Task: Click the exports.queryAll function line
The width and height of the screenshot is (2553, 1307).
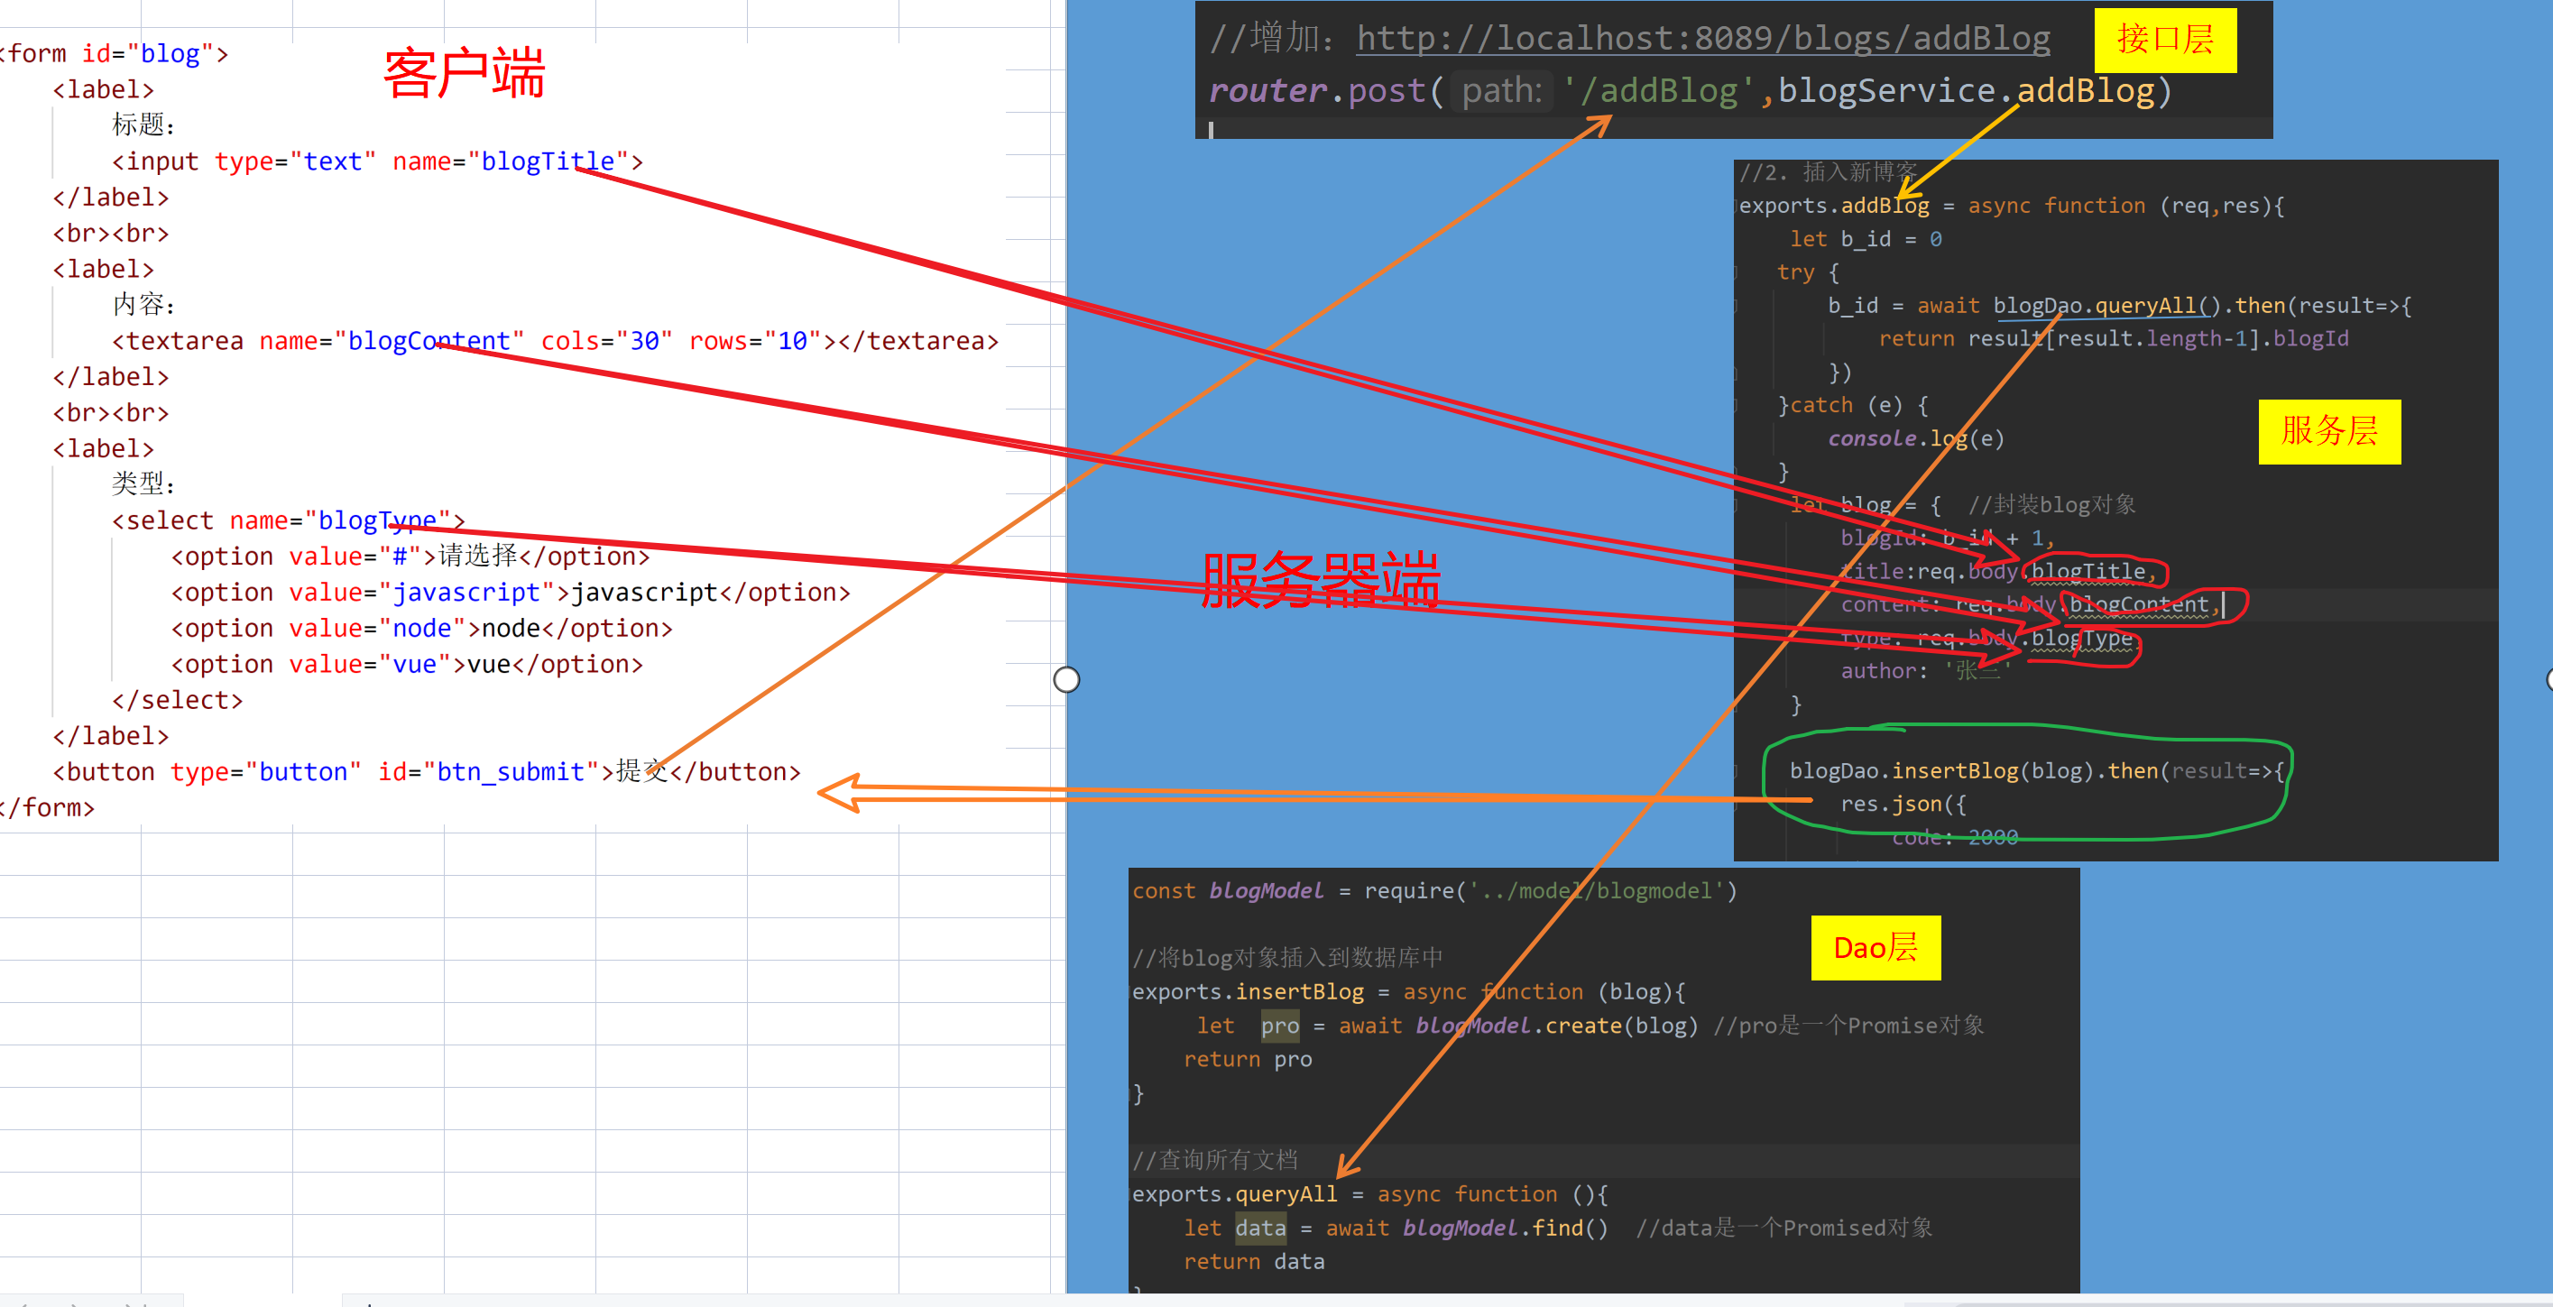Action: (x=1369, y=1194)
